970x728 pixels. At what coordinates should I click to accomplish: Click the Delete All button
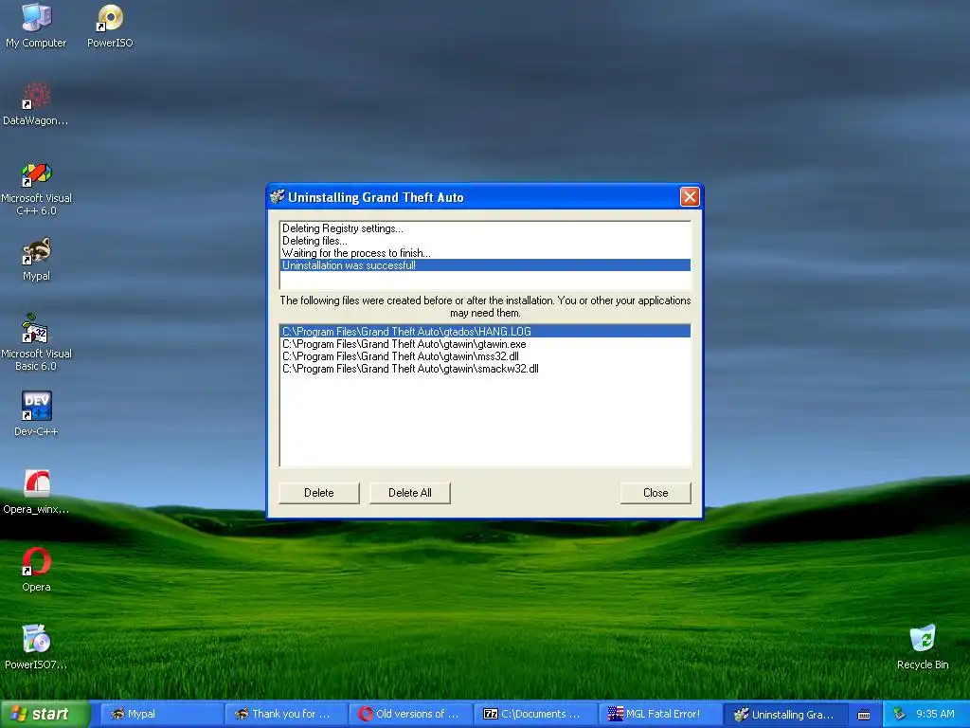[x=409, y=493]
